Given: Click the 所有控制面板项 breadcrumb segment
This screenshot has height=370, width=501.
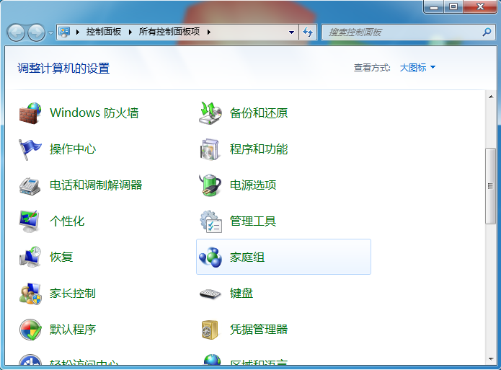Looking at the screenshot, I should click(169, 32).
